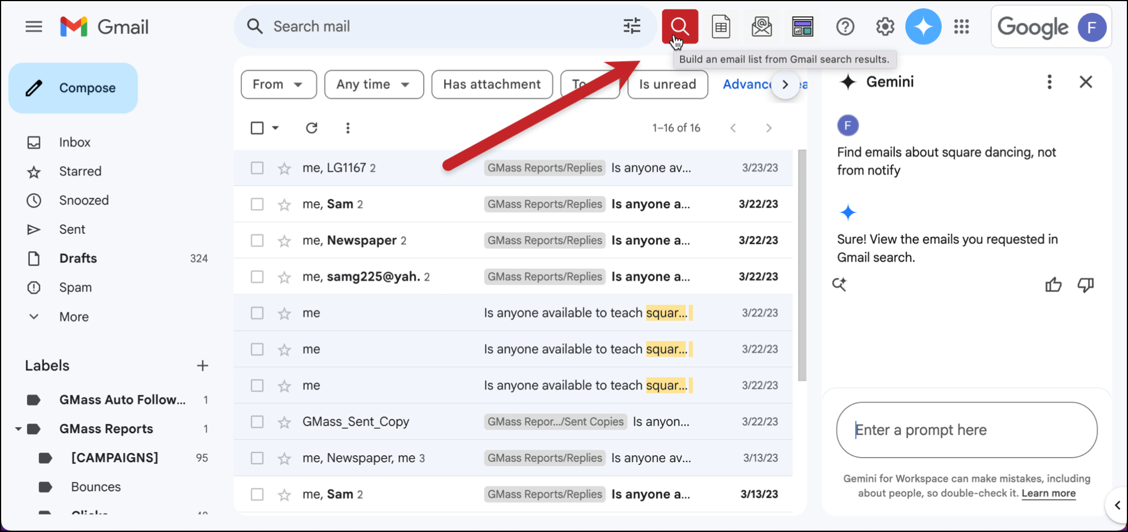Select the me, samg225@yah. email checkbox

coord(257,277)
